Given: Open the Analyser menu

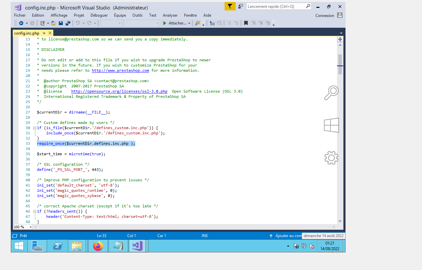Looking at the screenshot, I should 170,15.
